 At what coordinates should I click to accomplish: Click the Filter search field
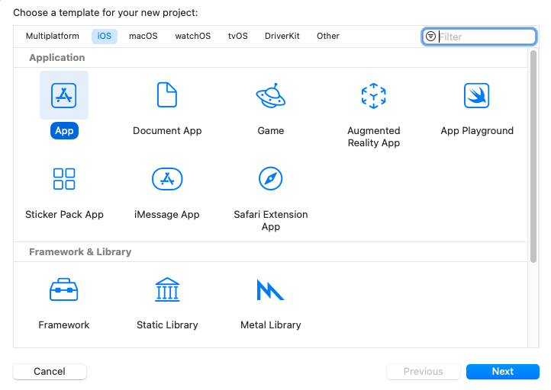[x=485, y=37]
